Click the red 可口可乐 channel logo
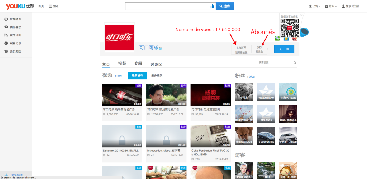The width and height of the screenshot is (367, 179). pyautogui.click(x=119, y=38)
